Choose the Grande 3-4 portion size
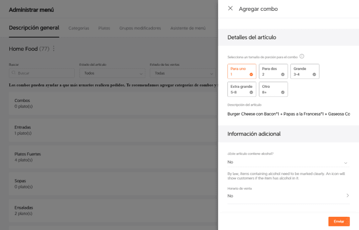 305,71
